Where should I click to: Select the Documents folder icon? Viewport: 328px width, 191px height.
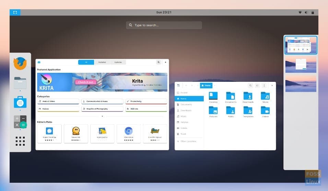pyautogui.click(x=231, y=96)
